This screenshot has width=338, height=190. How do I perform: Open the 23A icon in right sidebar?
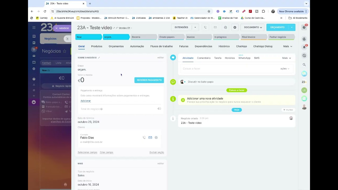304,82
